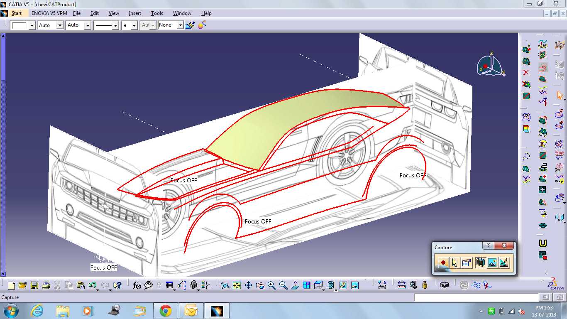Save the chevi product with the floppy icon
567x319 pixels.
point(34,285)
